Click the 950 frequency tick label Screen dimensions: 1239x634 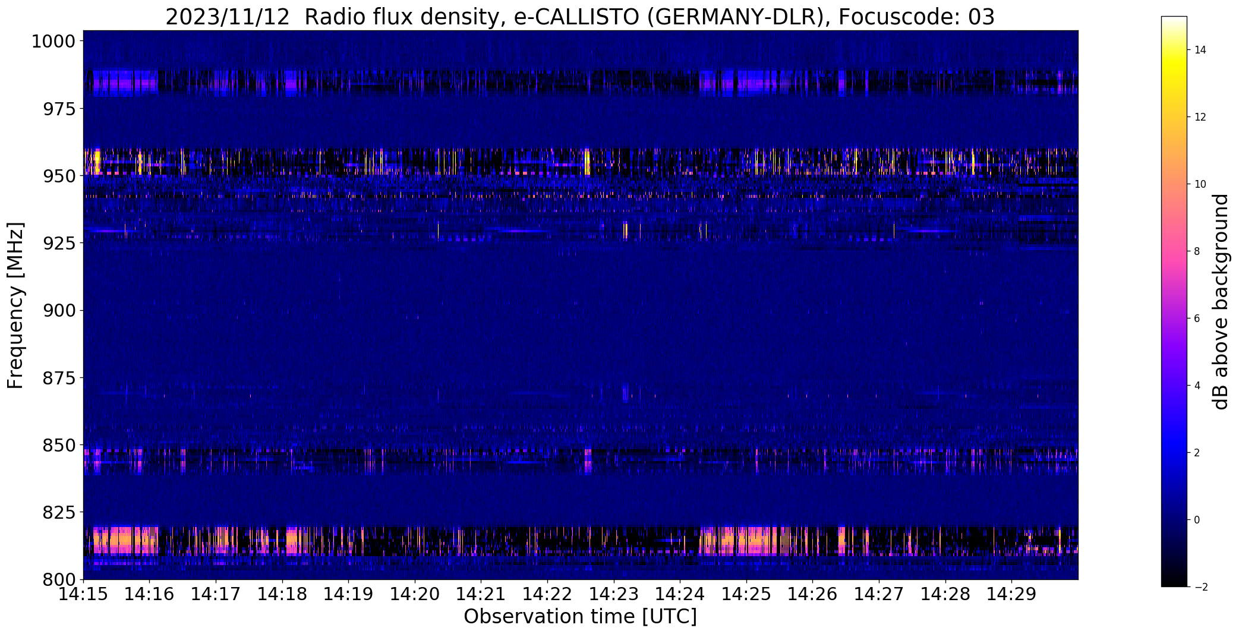coord(59,176)
